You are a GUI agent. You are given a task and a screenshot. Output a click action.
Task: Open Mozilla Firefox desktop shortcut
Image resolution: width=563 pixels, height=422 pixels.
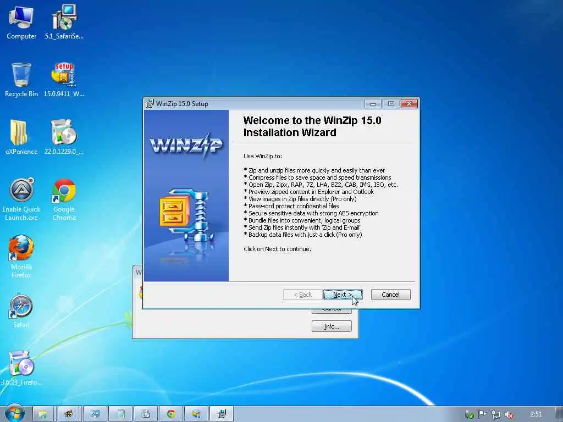(x=21, y=257)
